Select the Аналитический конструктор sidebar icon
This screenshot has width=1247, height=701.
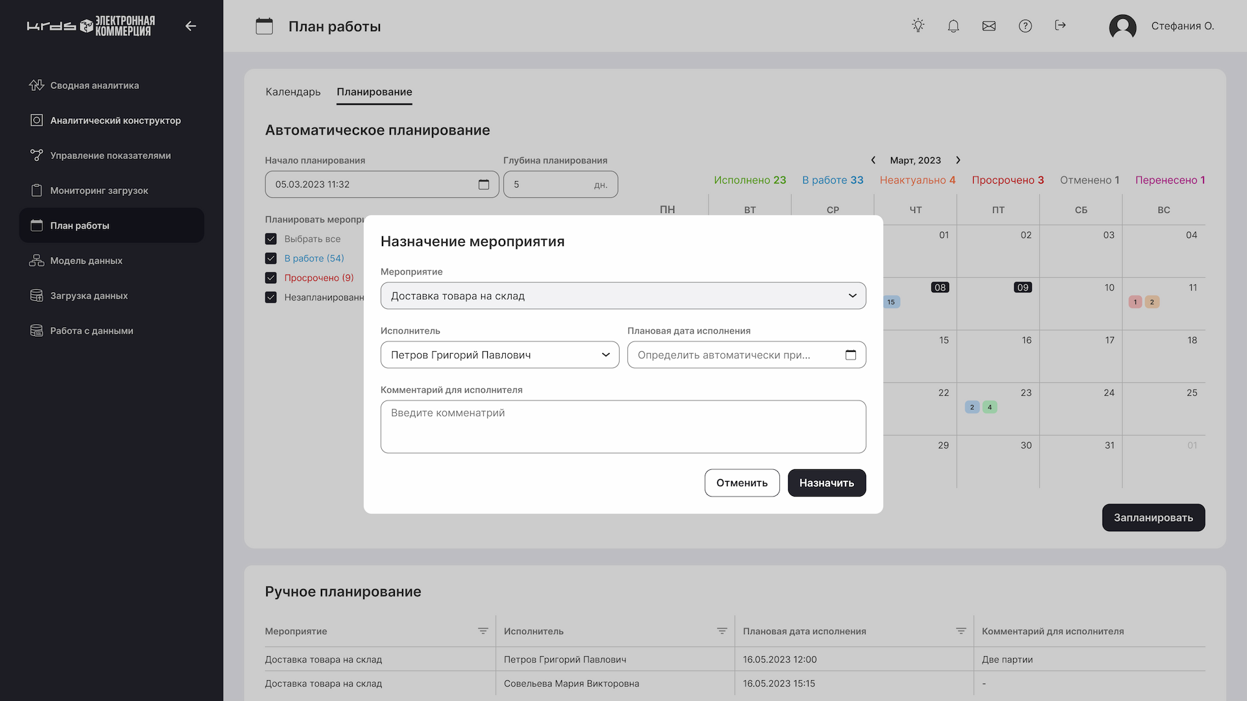click(36, 120)
